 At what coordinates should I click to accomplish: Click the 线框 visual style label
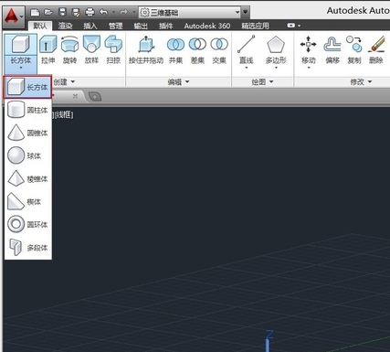tap(63, 115)
